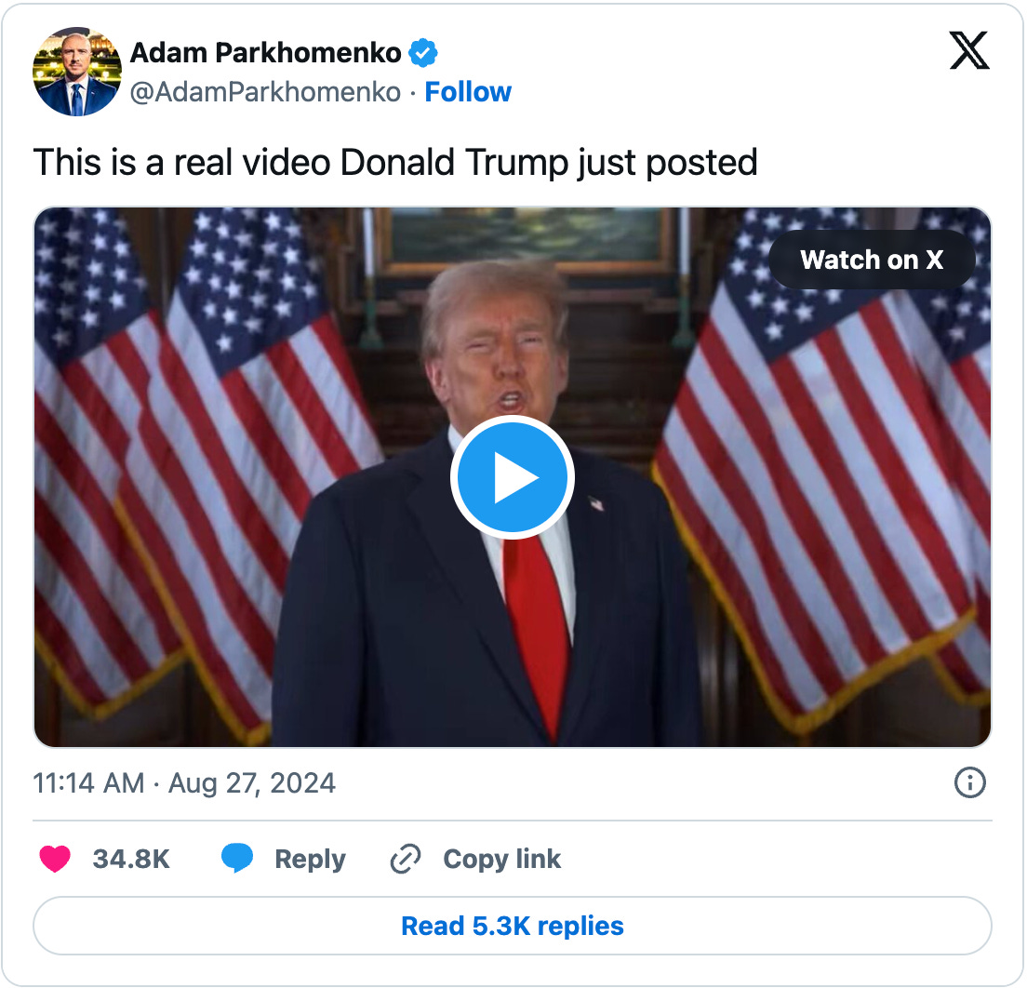Open the @AdamParkhomenko handle link

click(265, 92)
